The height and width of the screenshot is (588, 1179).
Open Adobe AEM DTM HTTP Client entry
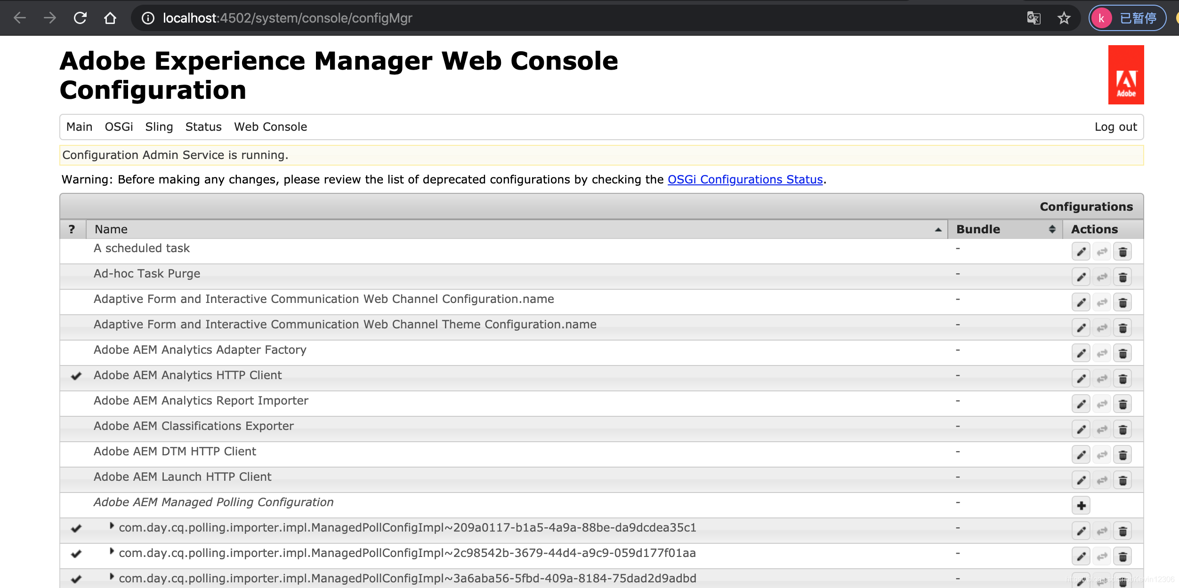pos(175,452)
